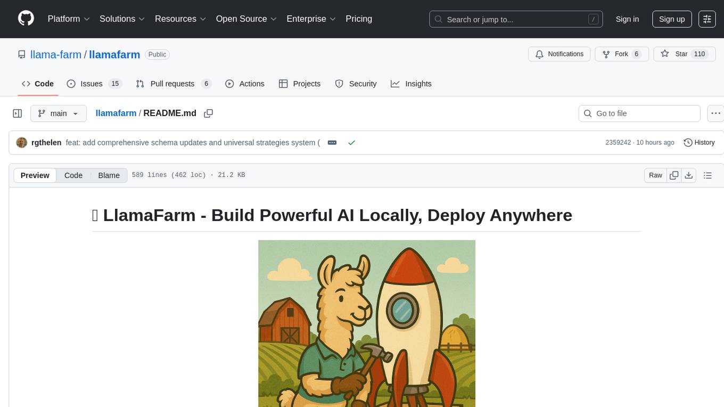Open the feat: add comprehensive schema commit
The width and height of the screenshot is (724, 407).
[193, 142]
